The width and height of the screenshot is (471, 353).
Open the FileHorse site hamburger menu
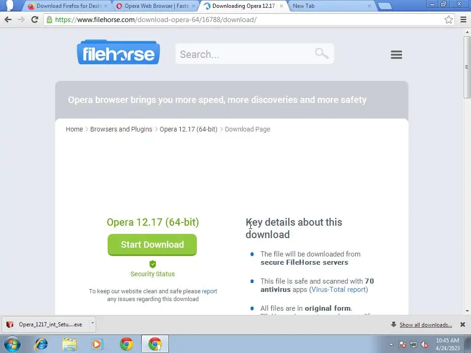tap(396, 55)
